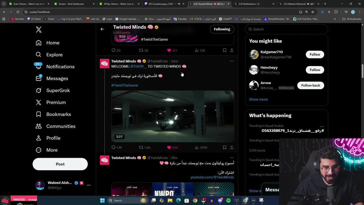Click the #TwistTheGame hashtag in WELCOME post
The height and width of the screenshot is (205, 364).
click(x=125, y=85)
